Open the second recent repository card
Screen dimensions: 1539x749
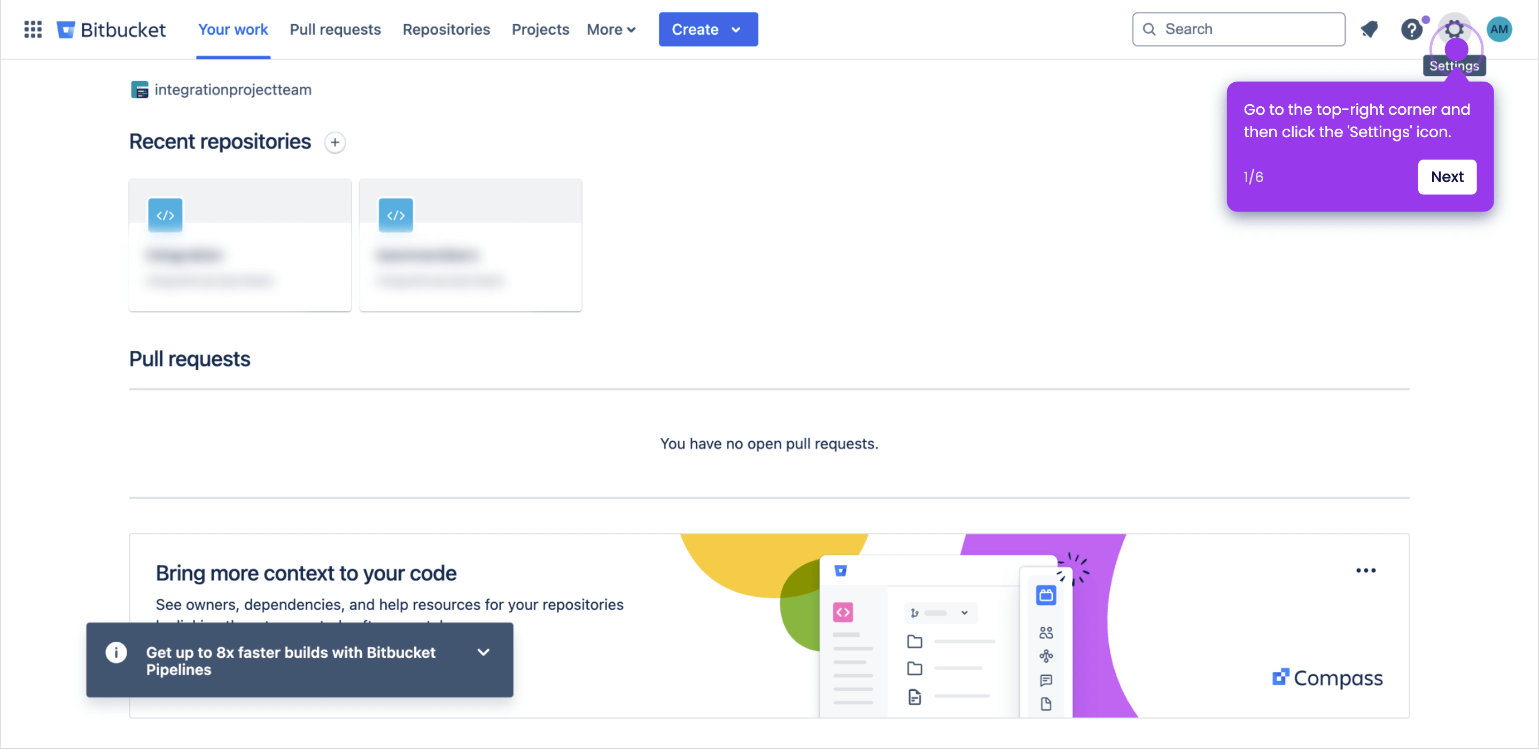tap(470, 245)
